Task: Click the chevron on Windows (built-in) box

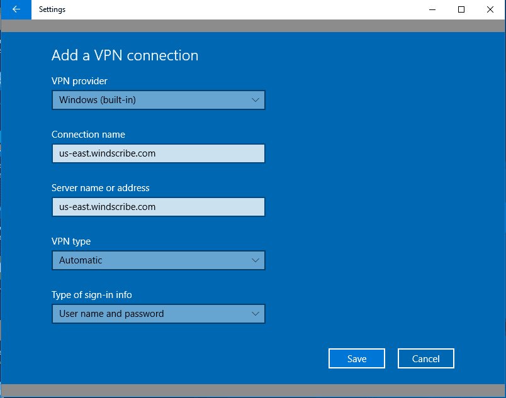Action: [x=255, y=100]
